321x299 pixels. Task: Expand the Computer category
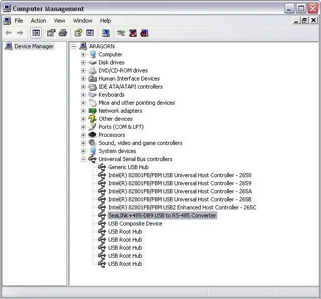pyautogui.click(x=83, y=54)
